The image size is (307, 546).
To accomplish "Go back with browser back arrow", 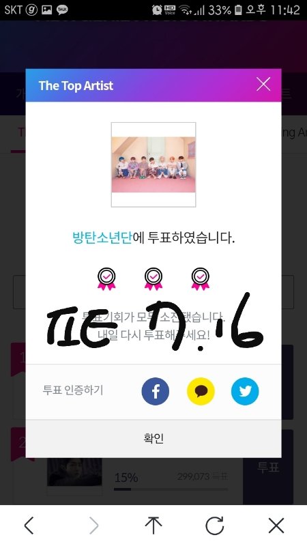I will coord(29,525).
